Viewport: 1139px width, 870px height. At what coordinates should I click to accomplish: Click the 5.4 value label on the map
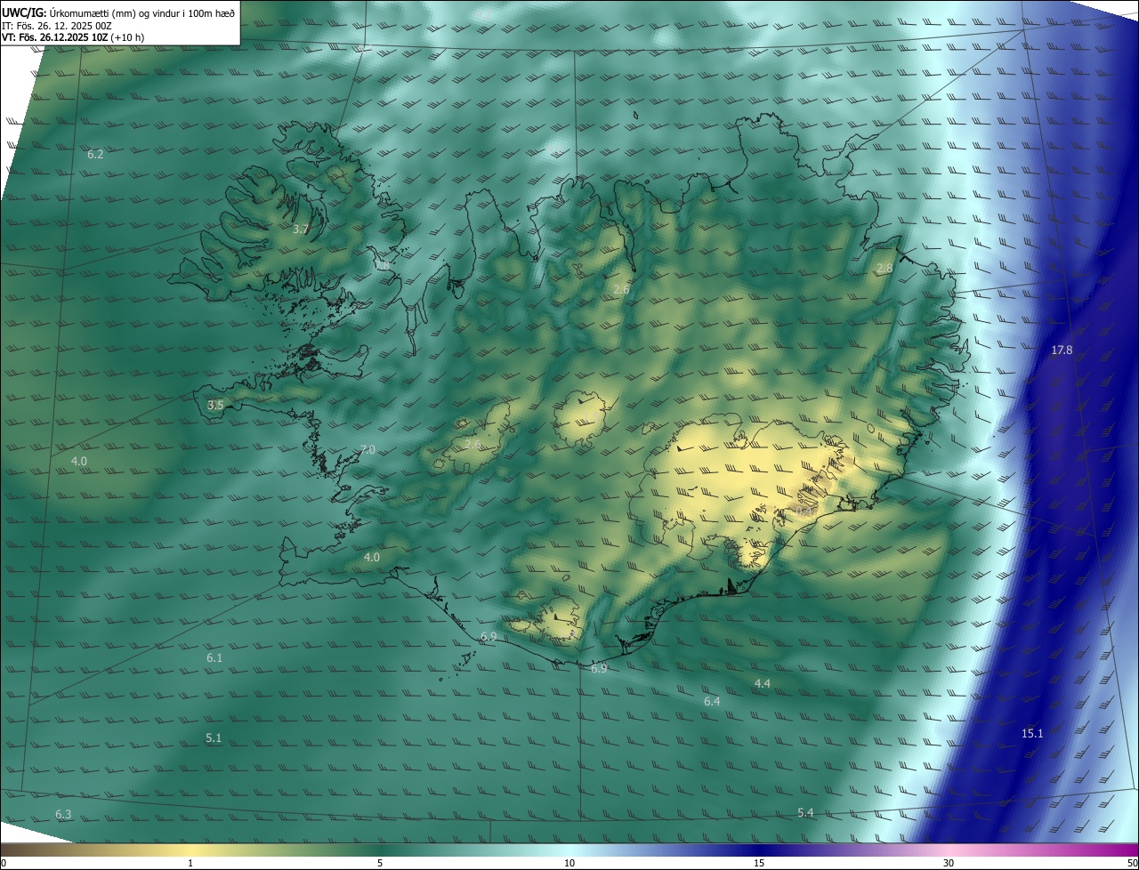point(805,812)
